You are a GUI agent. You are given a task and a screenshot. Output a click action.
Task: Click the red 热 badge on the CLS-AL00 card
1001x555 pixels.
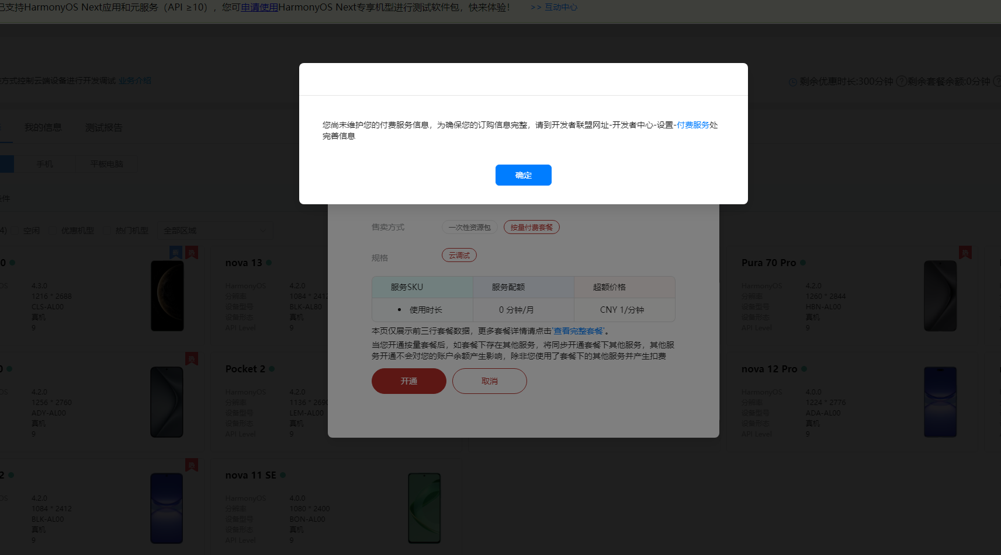tap(191, 252)
